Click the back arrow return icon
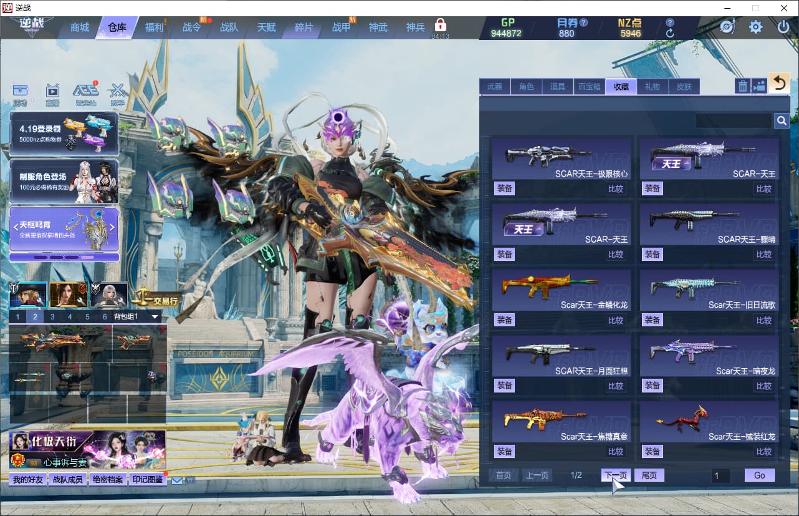 [779, 83]
